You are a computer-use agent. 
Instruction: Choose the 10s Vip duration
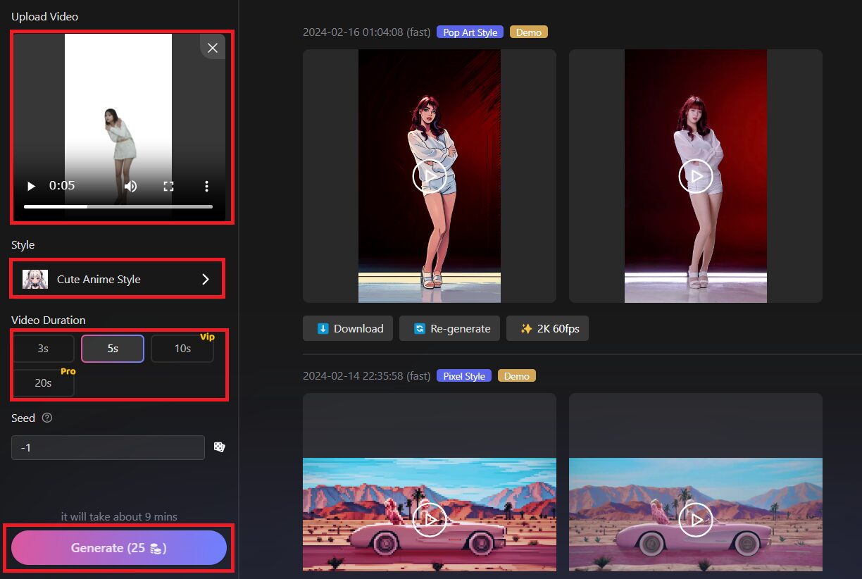point(182,349)
